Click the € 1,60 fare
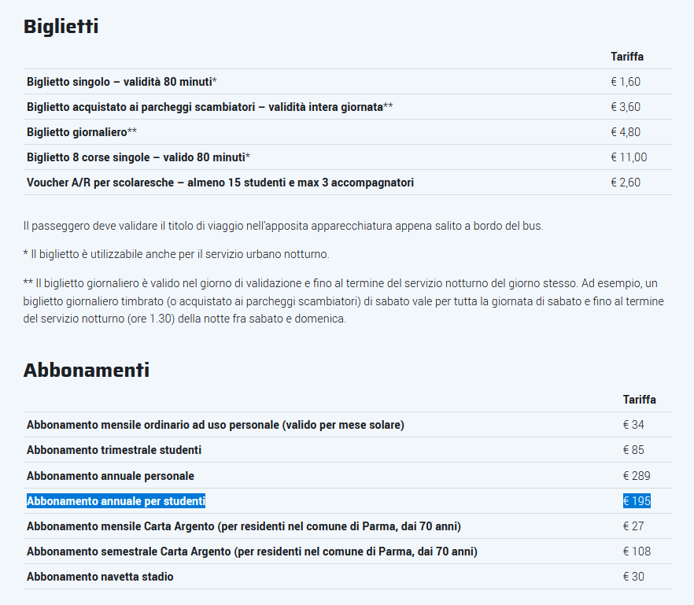This screenshot has width=694, height=605. tap(626, 82)
